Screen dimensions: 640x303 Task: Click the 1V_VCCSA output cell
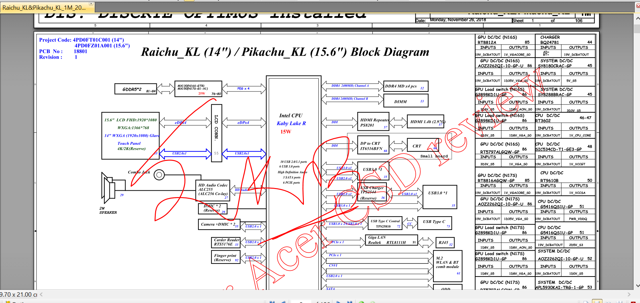point(577,193)
